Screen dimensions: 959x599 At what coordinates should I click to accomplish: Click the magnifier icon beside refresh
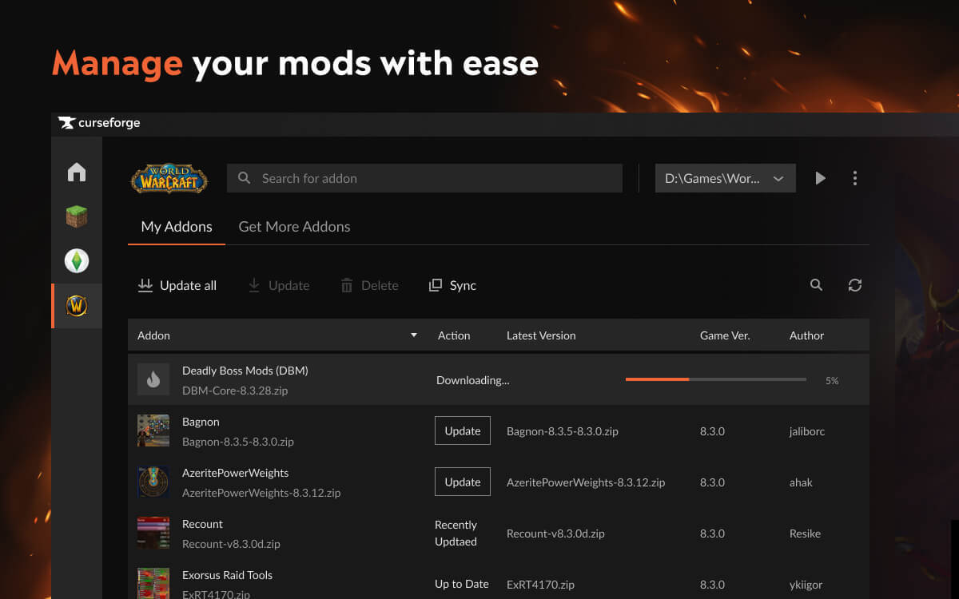816,285
